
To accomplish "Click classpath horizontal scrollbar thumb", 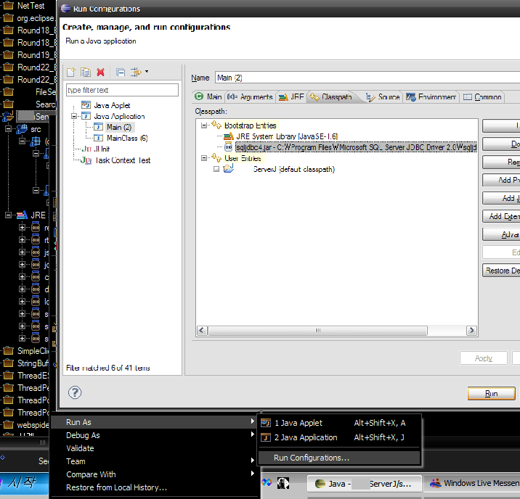I will [317, 331].
